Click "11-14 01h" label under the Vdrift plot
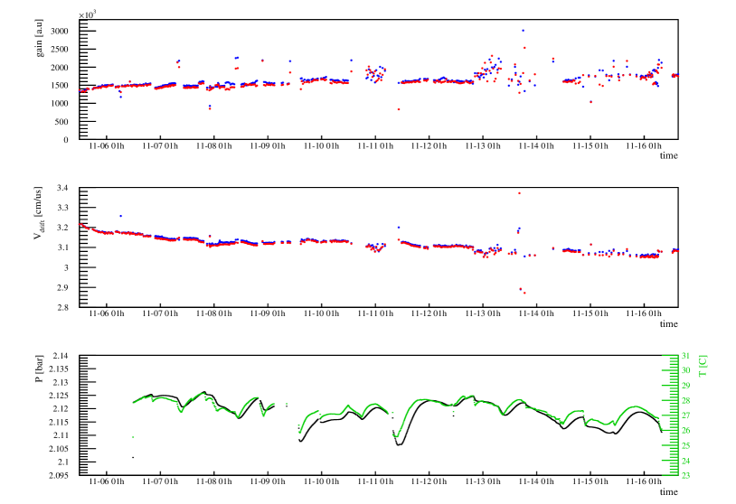The height and width of the screenshot is (504, 736). 536,314
